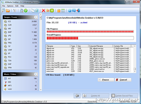Select the MID music category

[20, 82]
